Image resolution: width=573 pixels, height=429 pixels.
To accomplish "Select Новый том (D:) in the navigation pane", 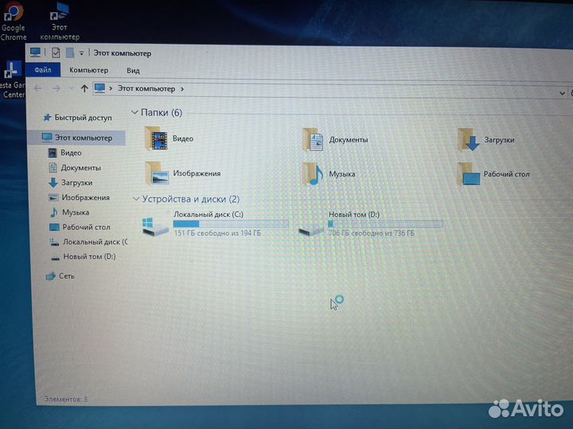I will point(83,257).
